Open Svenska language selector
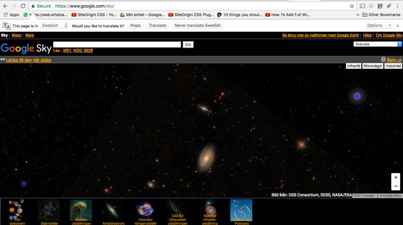Screen dimensions: 403x225 (x=377, y=44)
